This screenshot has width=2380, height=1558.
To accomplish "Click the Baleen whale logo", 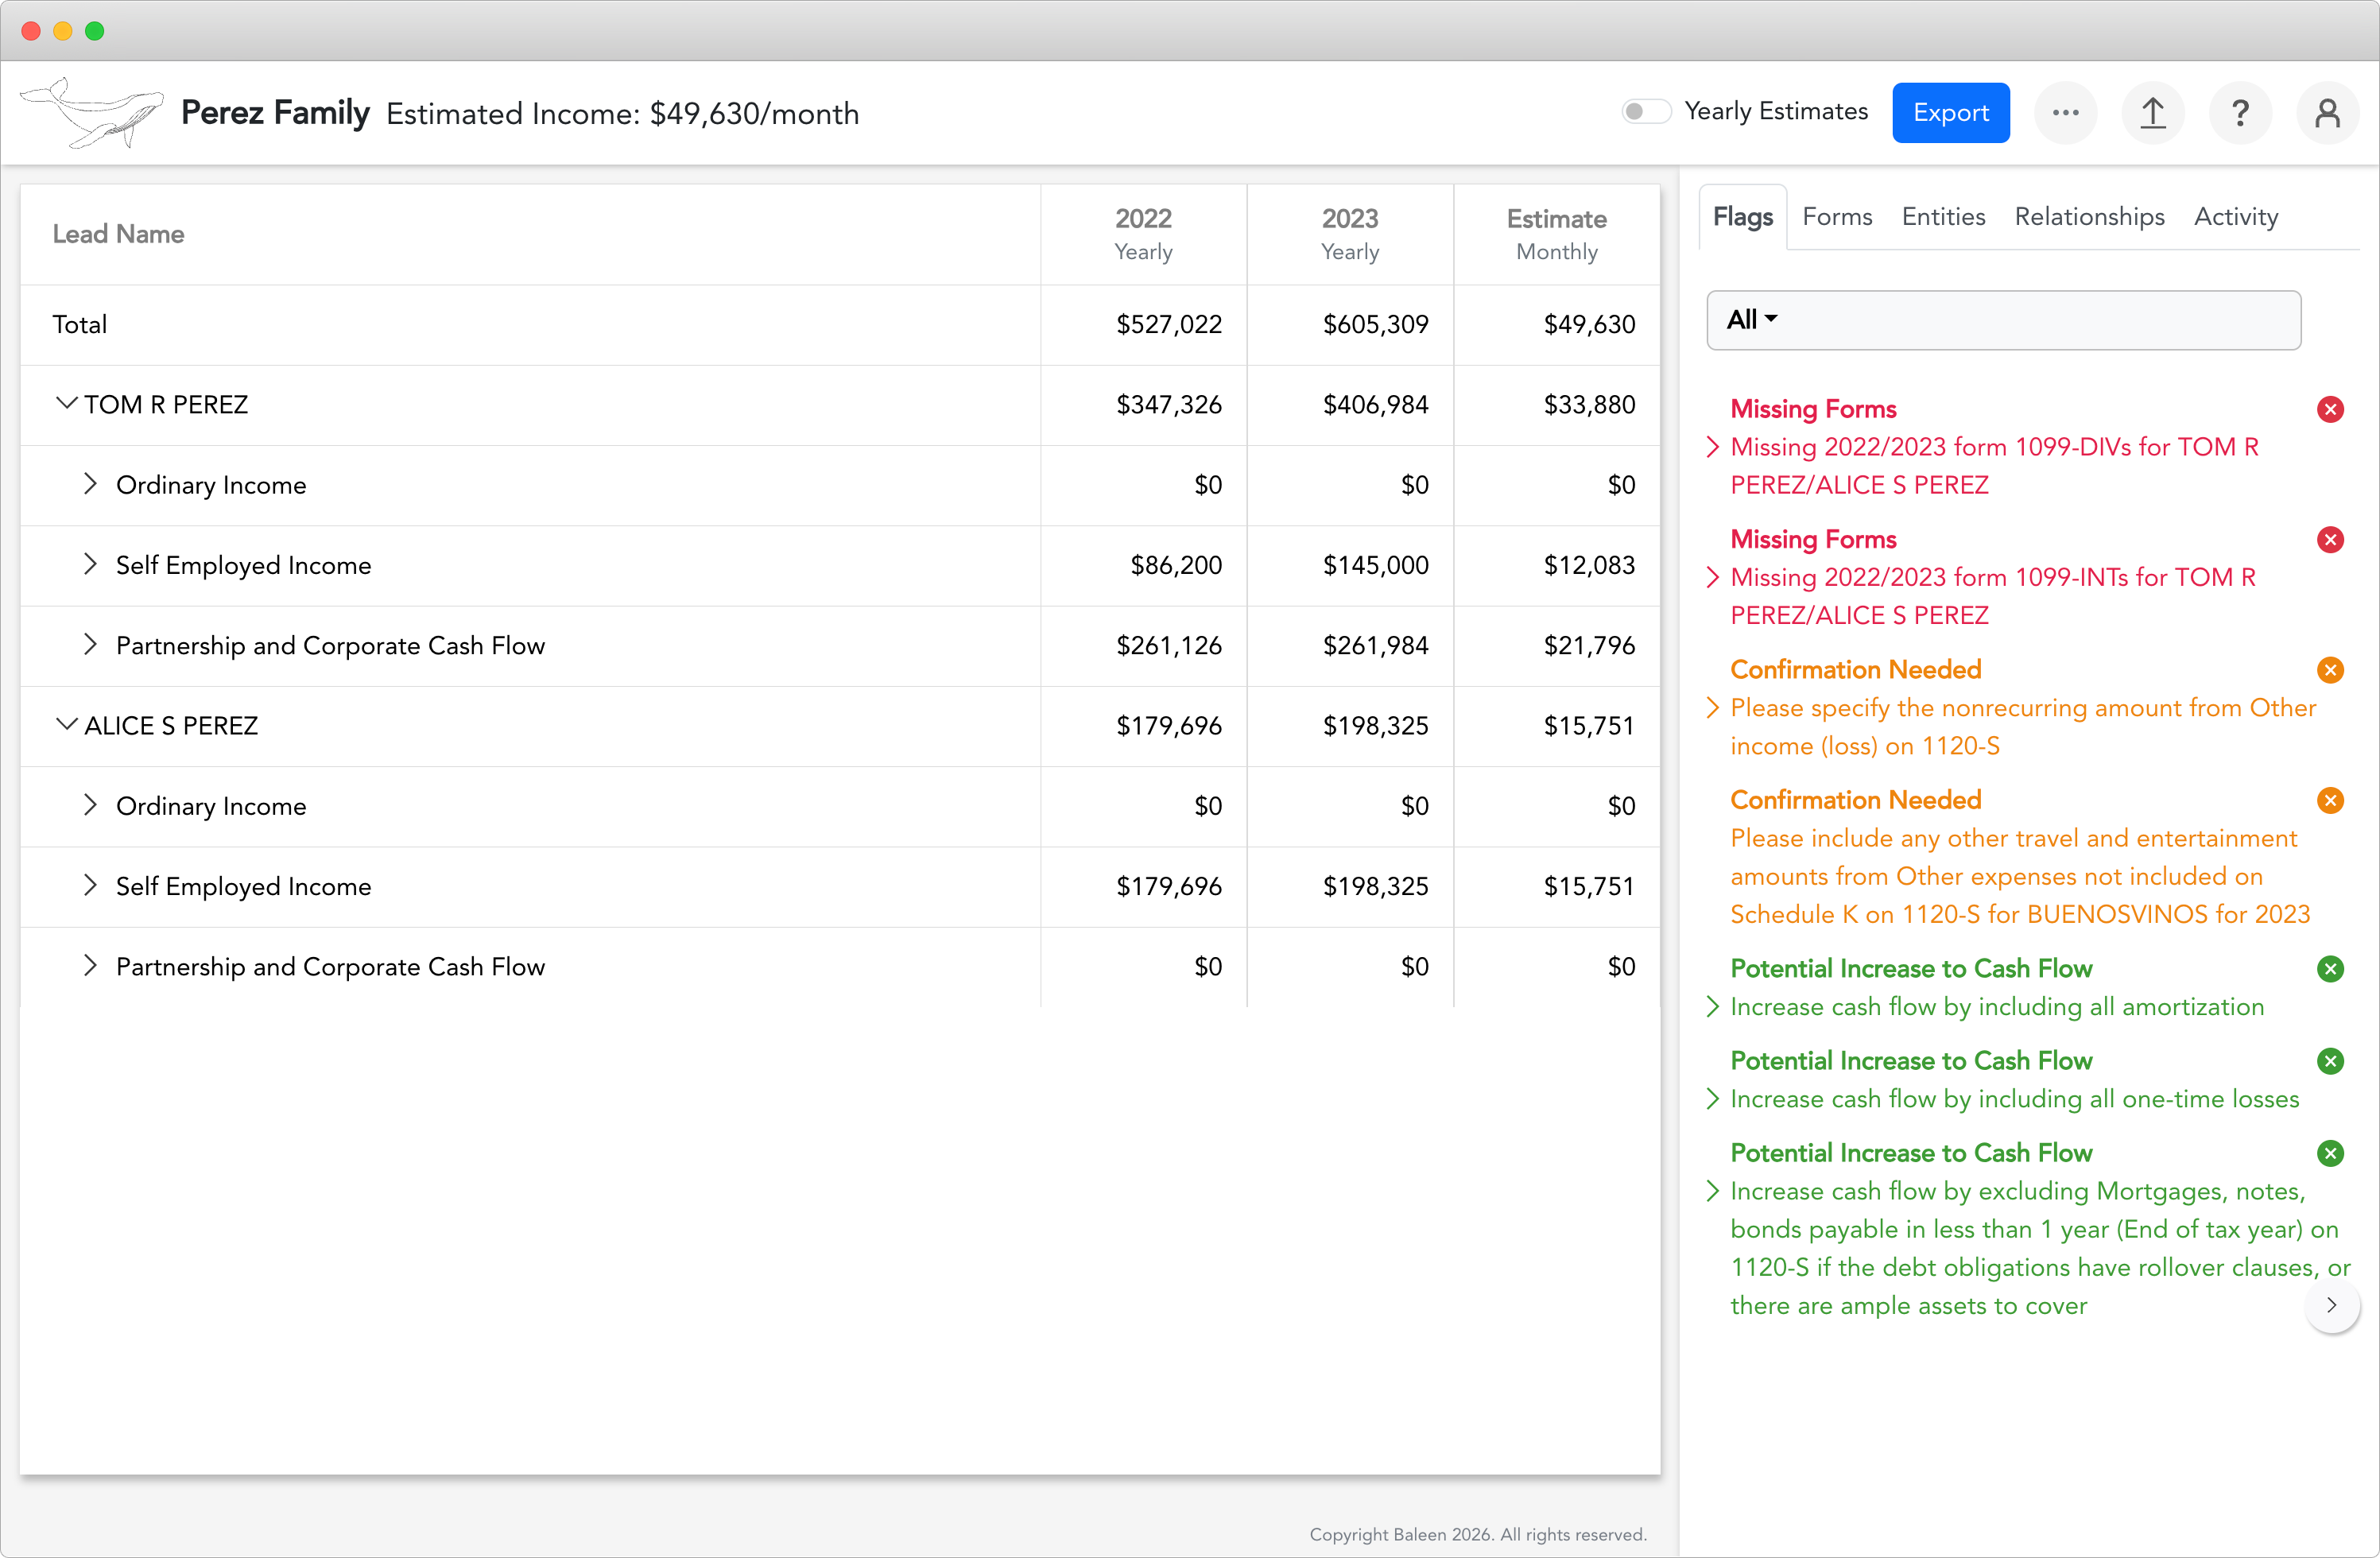I will click(91, 112).
